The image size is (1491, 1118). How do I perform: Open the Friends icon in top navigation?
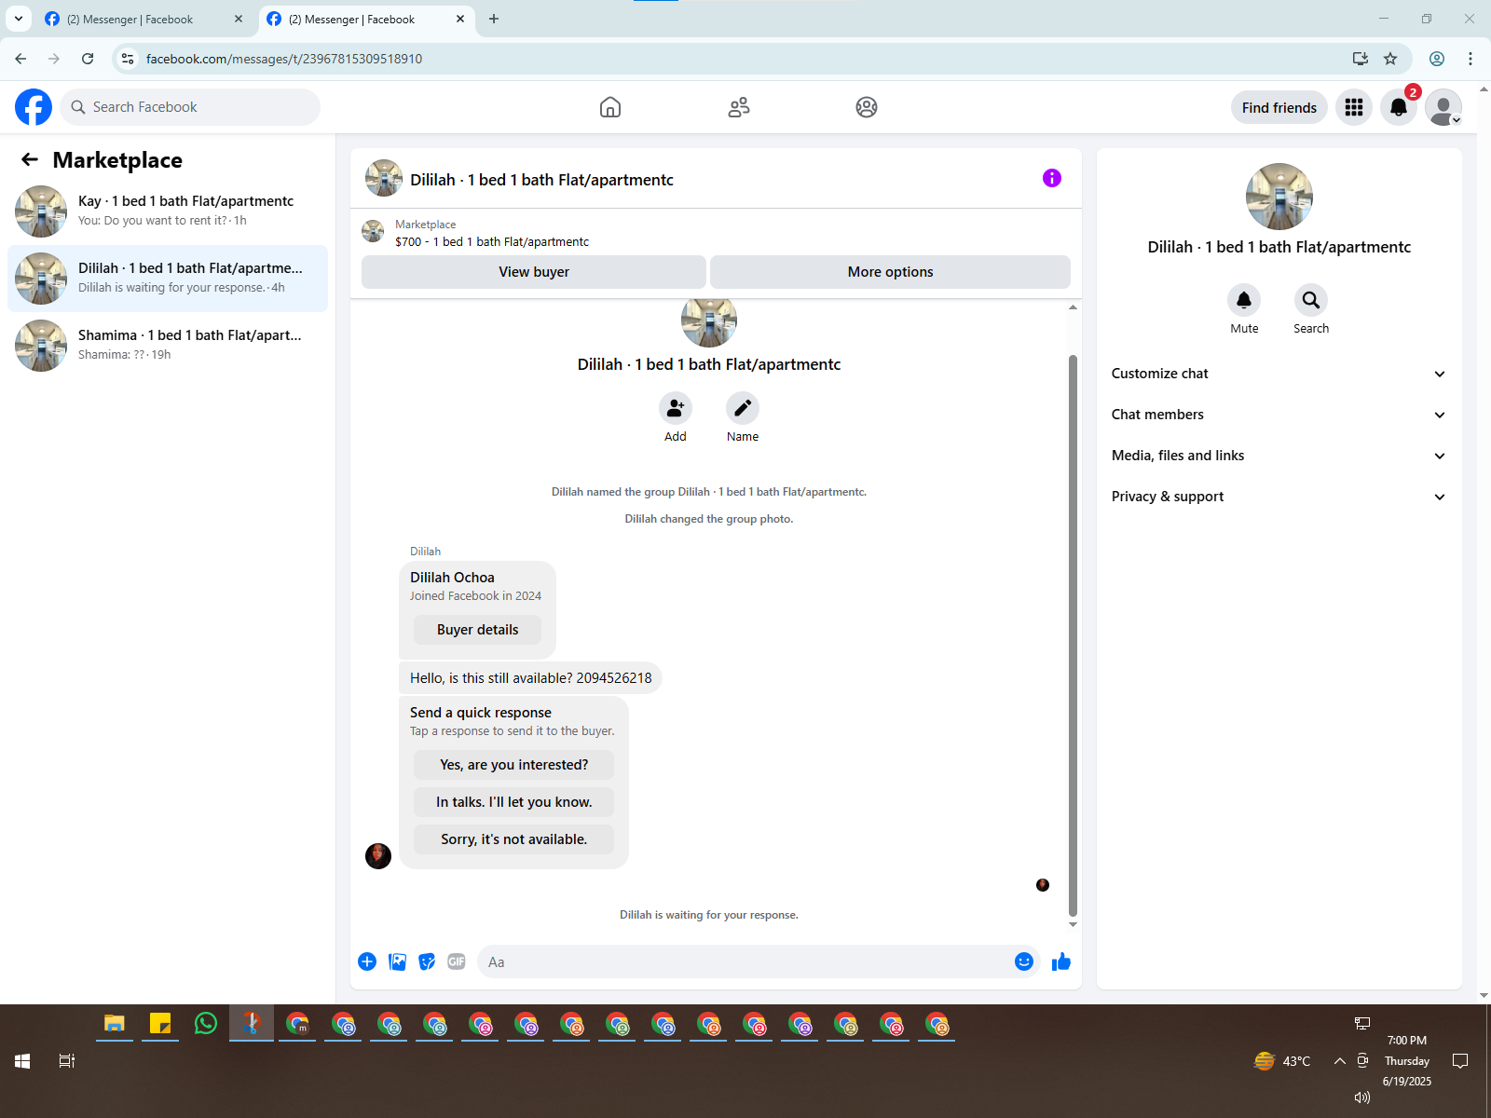coord(739,107)
